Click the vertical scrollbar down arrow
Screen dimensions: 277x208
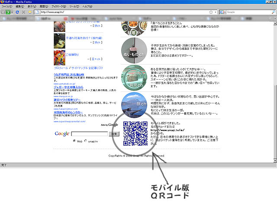[x=275, y=161]
